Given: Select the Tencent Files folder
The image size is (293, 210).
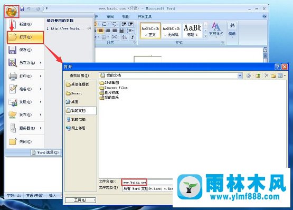Looking at the screenshot, I should click(114, 88).
